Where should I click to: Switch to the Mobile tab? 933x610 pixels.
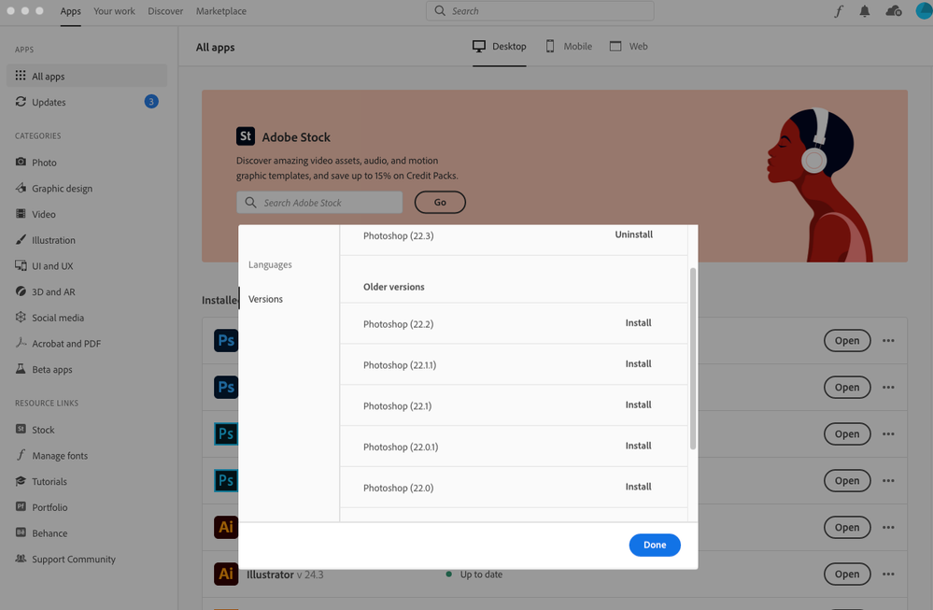569,47
